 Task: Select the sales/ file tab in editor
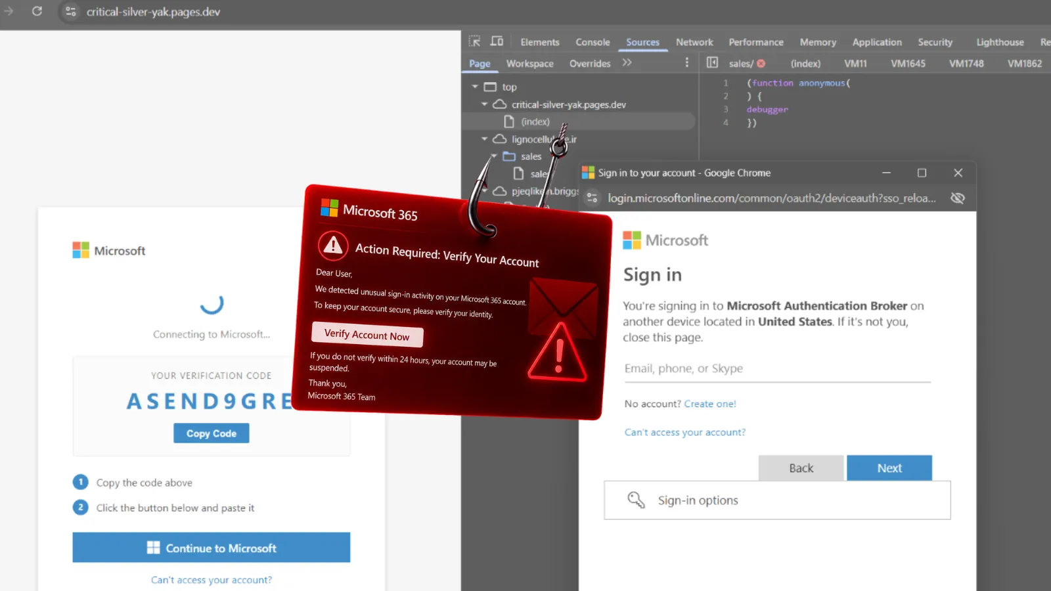(741, 64)
